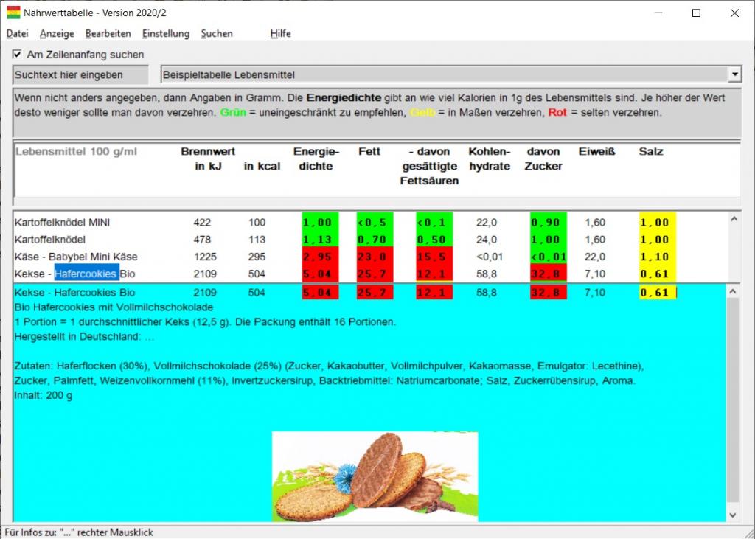
Task: Select the Käse - Babybel Mini Käse row
Action: click(76, 257)
